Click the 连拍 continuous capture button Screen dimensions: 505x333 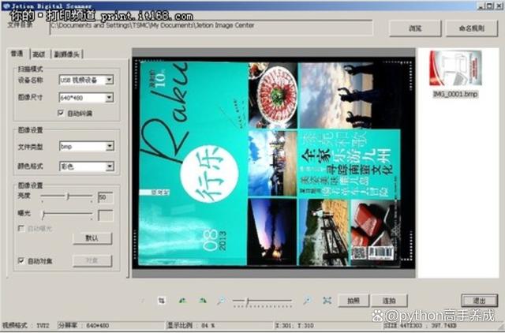(x=389, y=301)
